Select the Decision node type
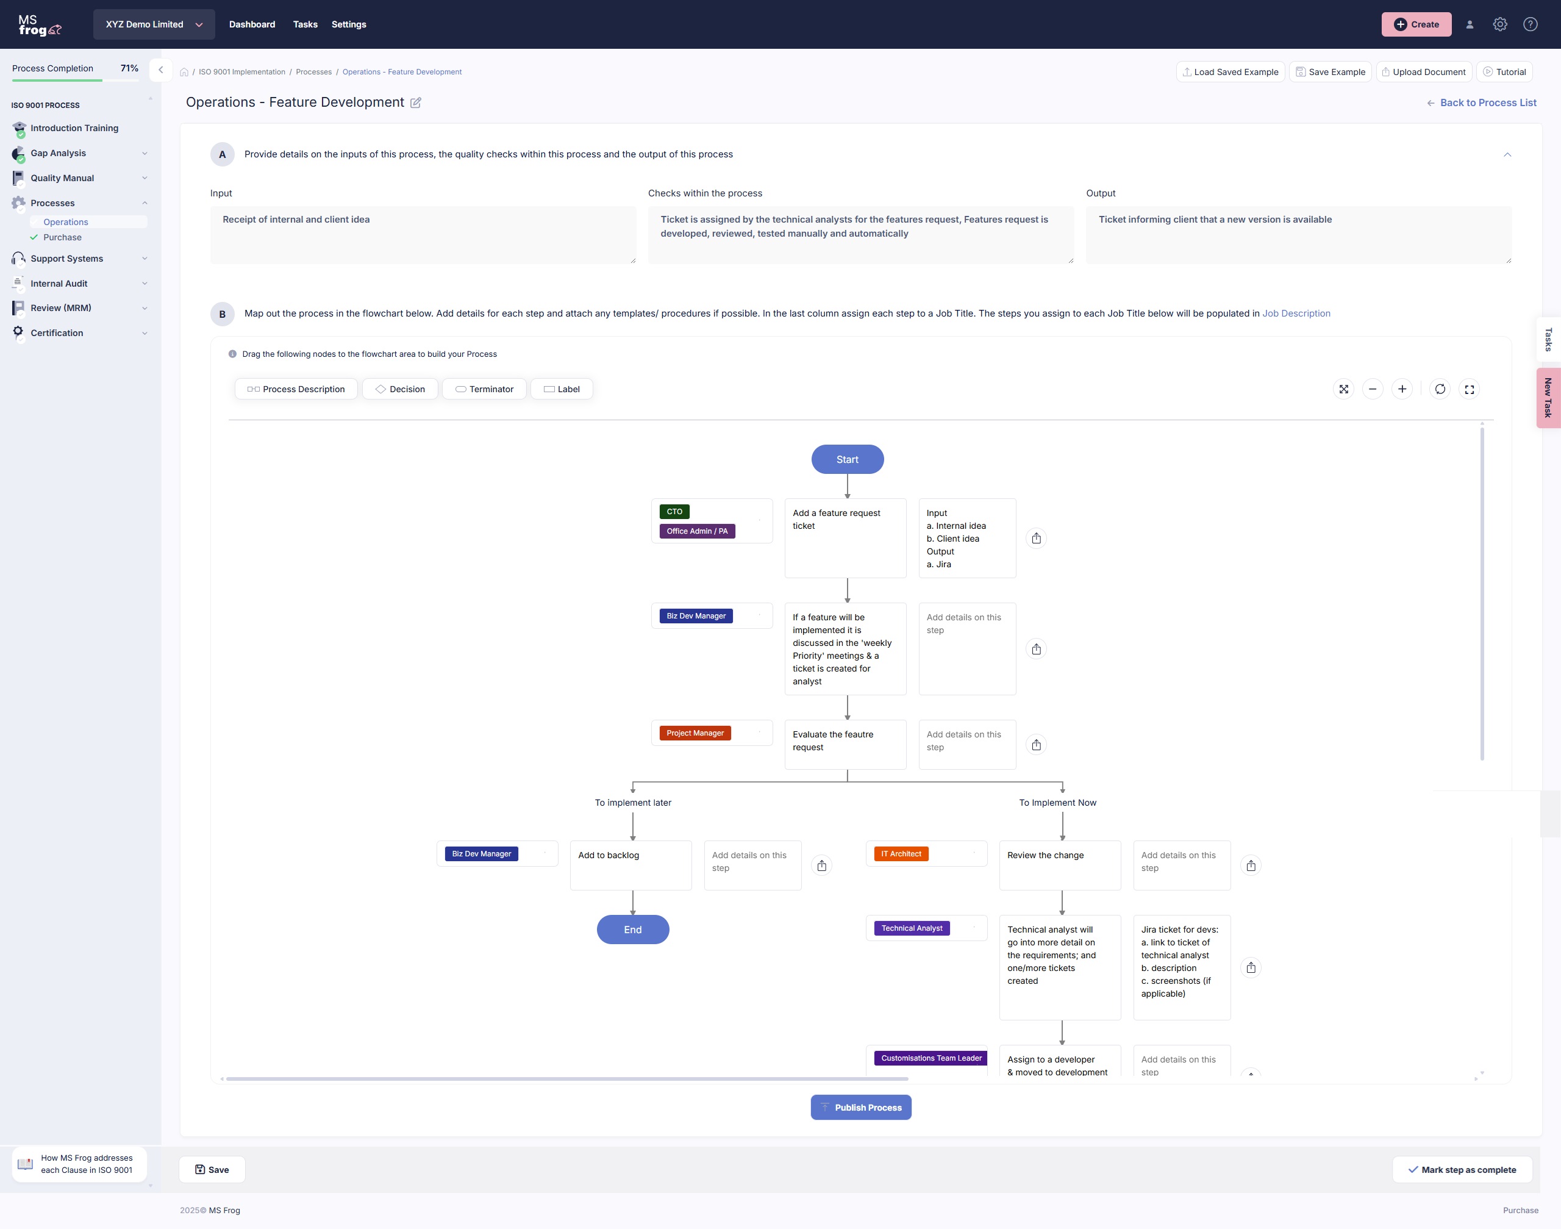Screen dimensions: 1561x1229 tap(400, 389)
